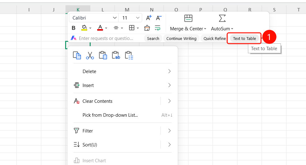
Task: Select column I header
Action: point(29,10)
